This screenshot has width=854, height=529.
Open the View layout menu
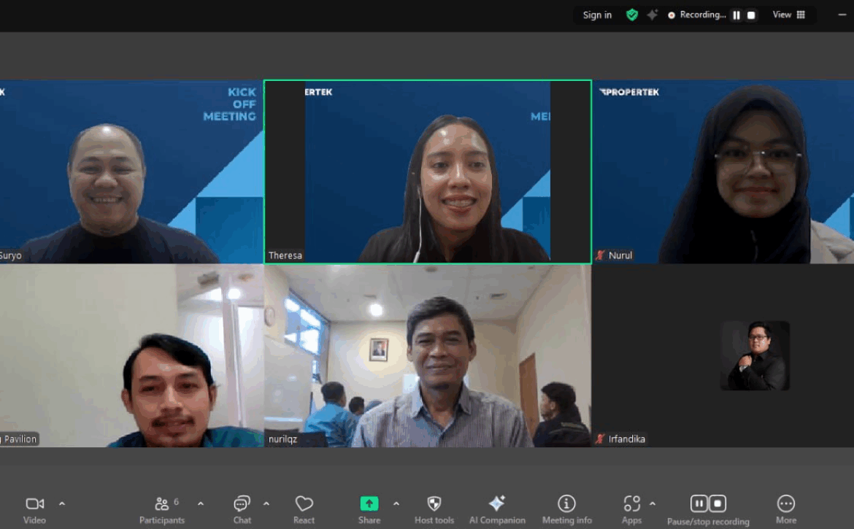788,15
